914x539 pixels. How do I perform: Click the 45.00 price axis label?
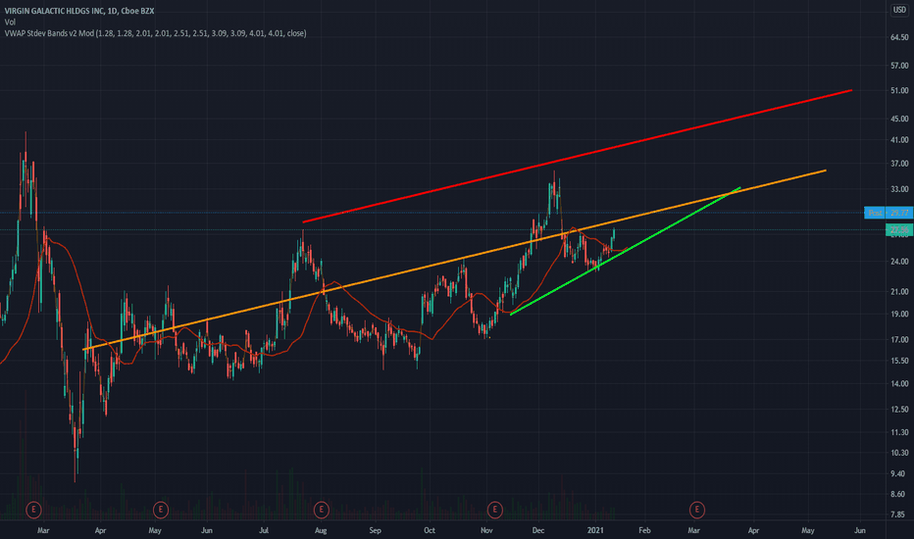(899, 119)
